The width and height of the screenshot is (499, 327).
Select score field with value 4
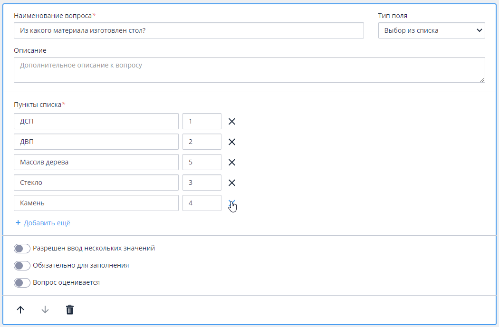point(202,203)
